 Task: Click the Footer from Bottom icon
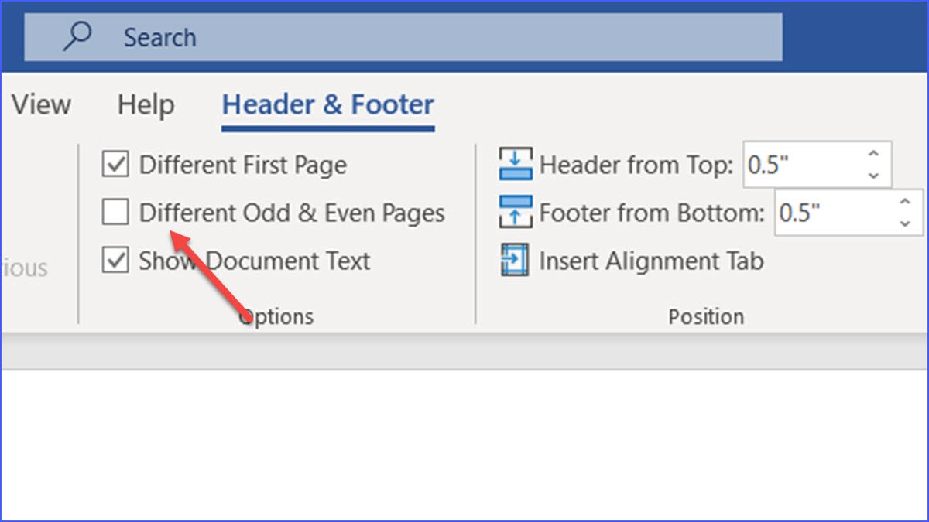point(514,209)
